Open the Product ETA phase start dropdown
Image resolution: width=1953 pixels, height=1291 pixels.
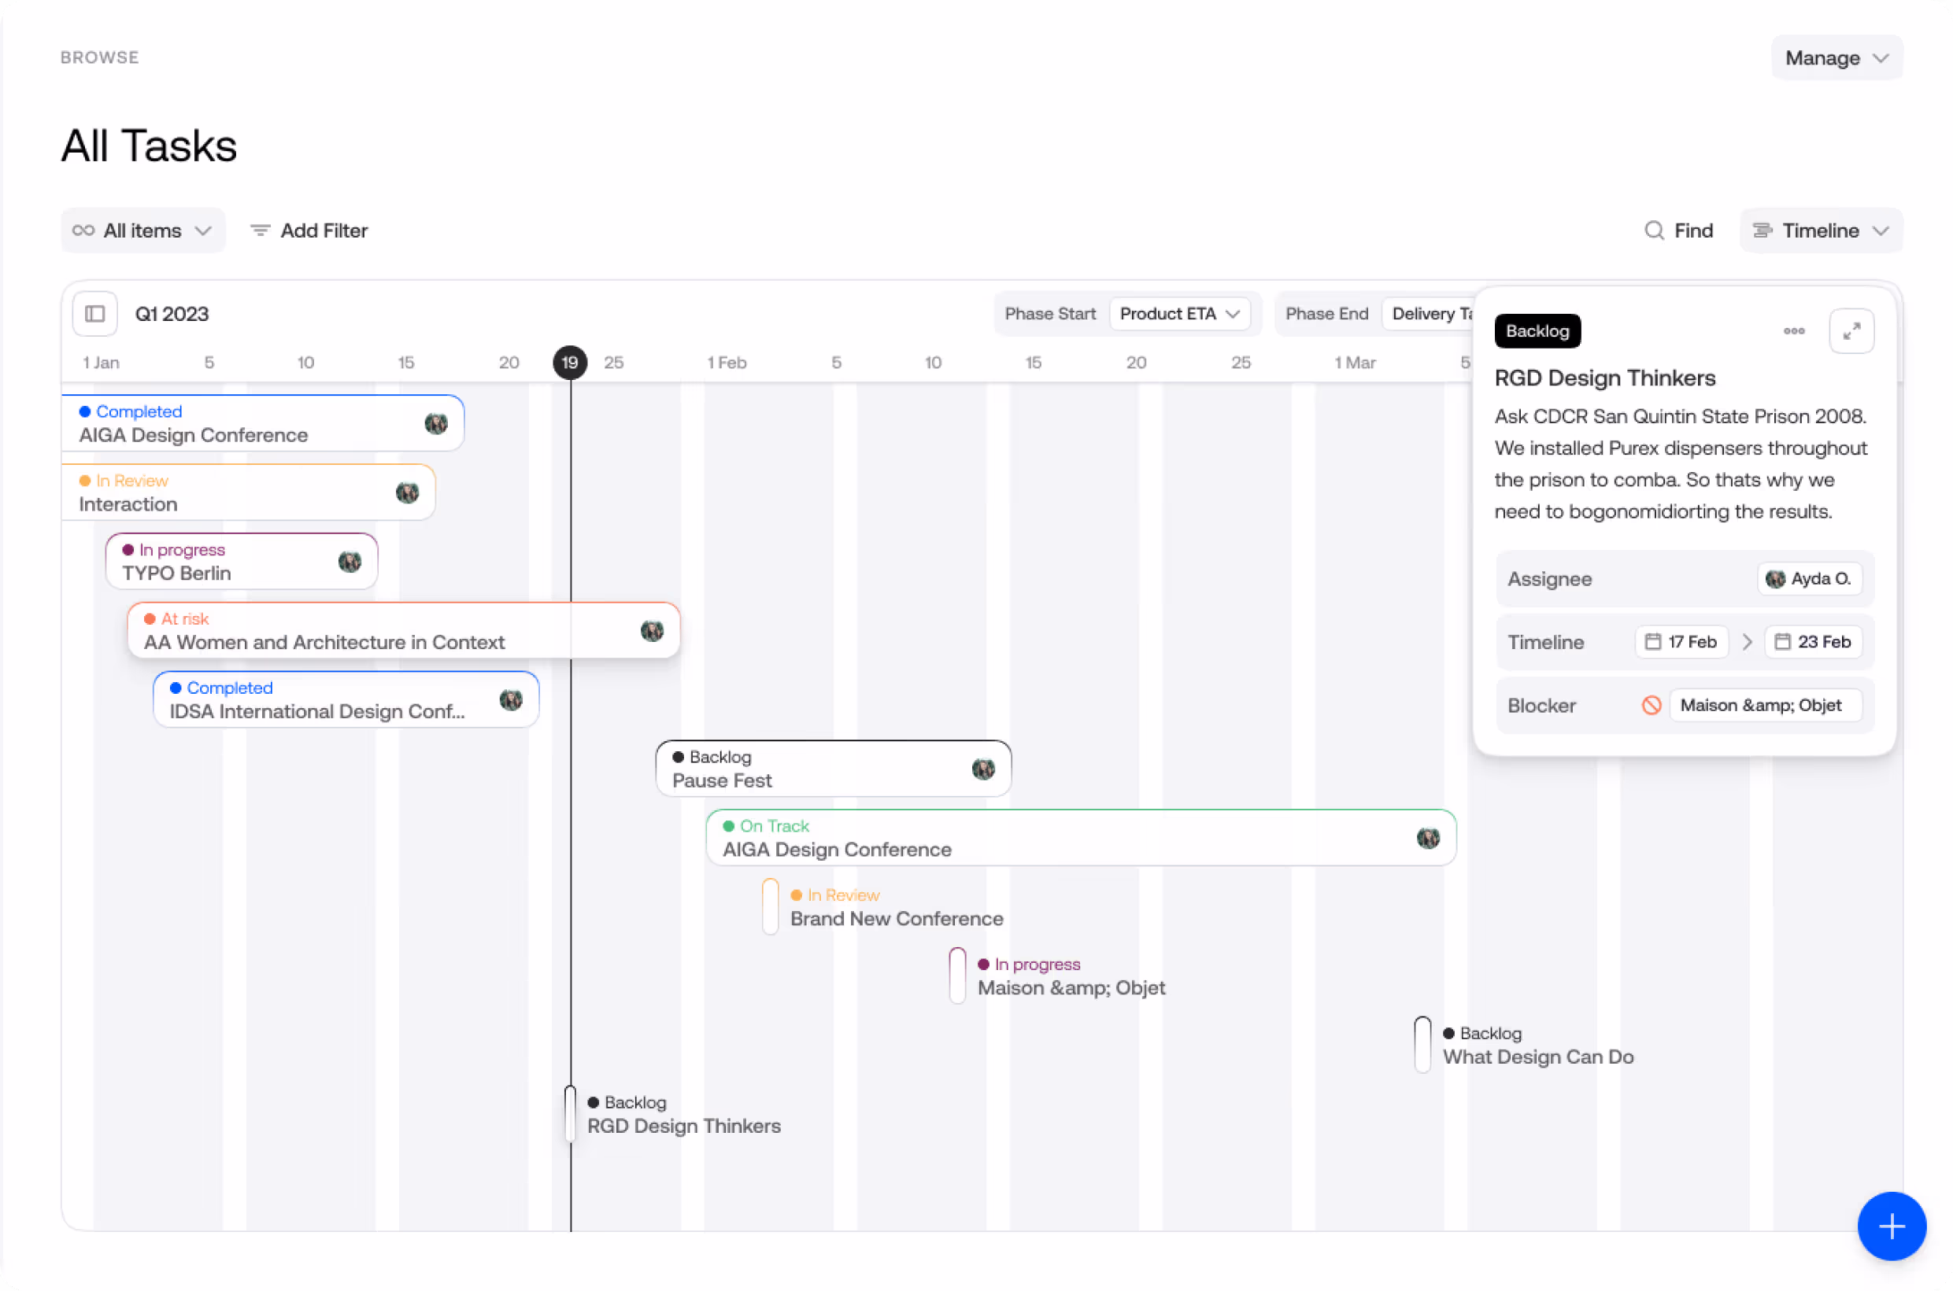(1178, 314)
